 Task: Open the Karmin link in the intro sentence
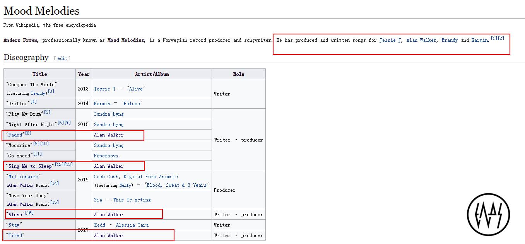tap(480, 40)
